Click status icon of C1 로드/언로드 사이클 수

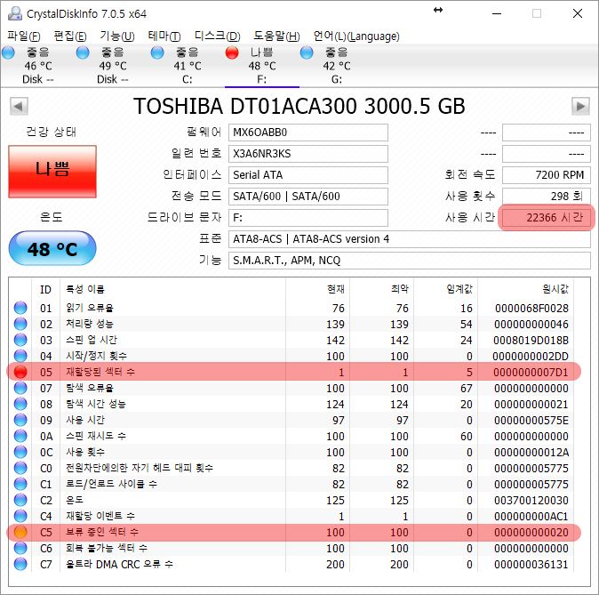click(x=20, y=484)
